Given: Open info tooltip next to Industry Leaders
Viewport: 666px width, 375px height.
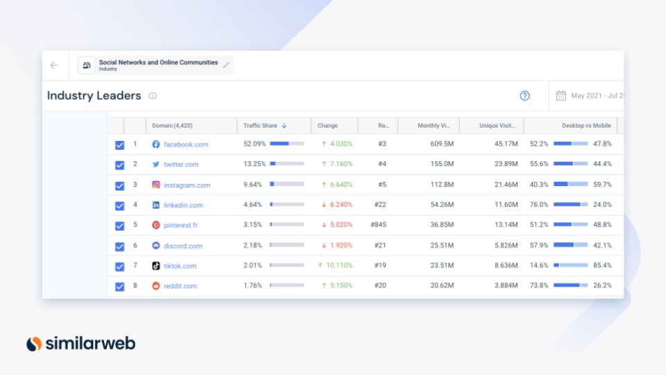Looking at the screenshot, I should [153, 96].
